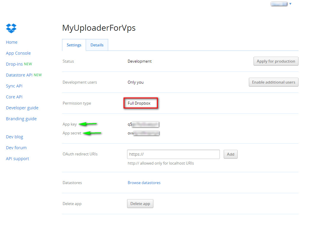Select the Full Dropbox permission text

(x=139, y=103)
